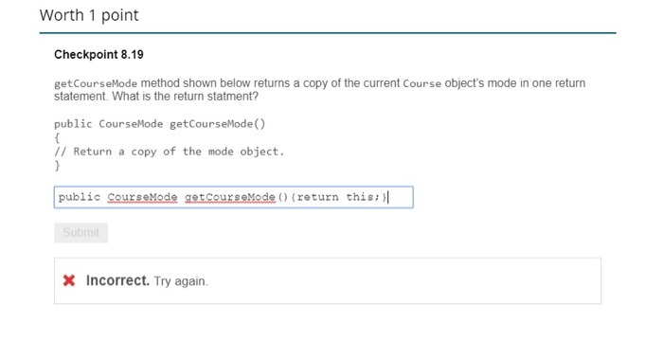Click the "Checkpoint 8.19" heading

(x=99, y=55)
